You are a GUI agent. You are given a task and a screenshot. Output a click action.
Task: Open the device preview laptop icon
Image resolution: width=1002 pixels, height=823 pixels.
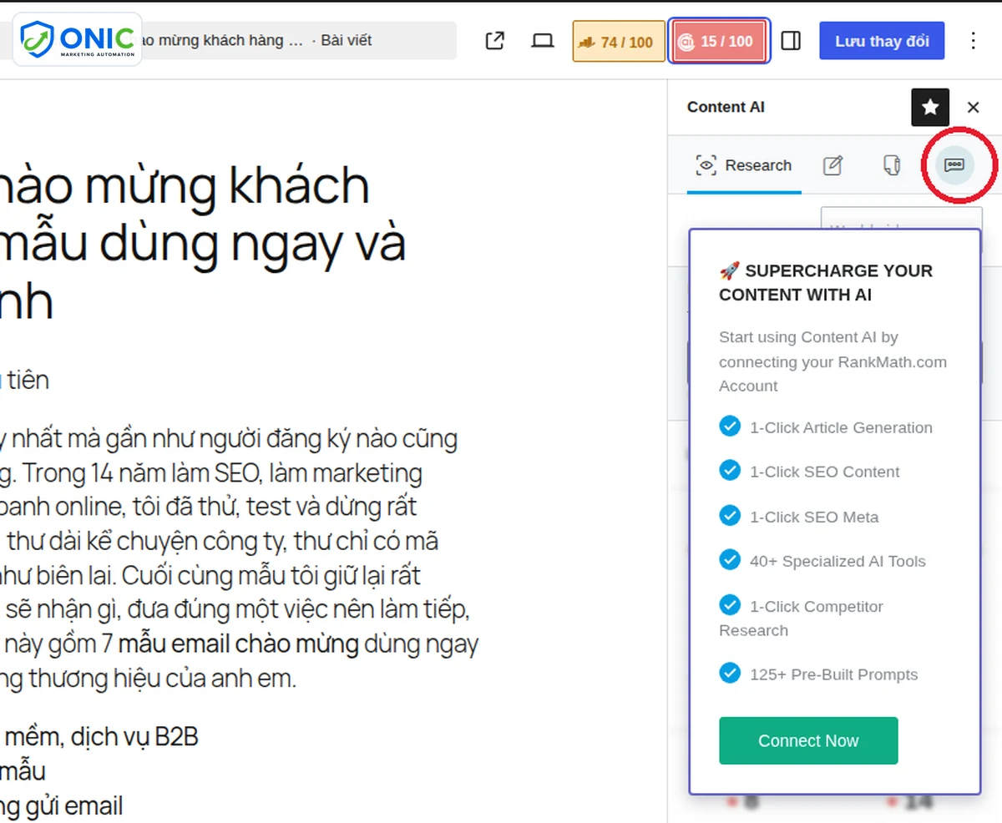coord(544,40)
